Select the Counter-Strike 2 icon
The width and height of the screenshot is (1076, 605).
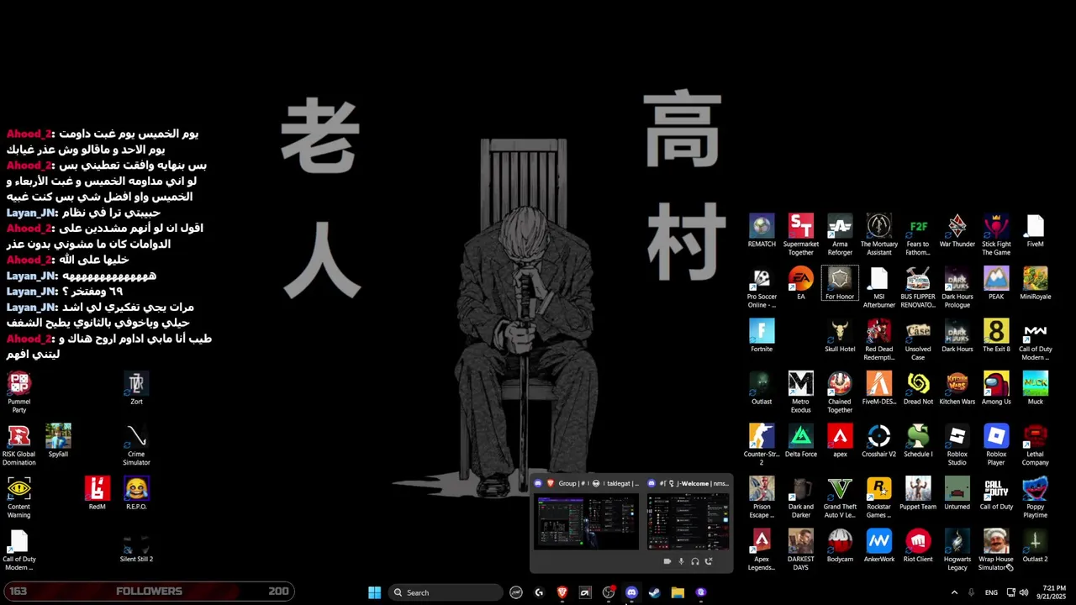tap(762, 445)
